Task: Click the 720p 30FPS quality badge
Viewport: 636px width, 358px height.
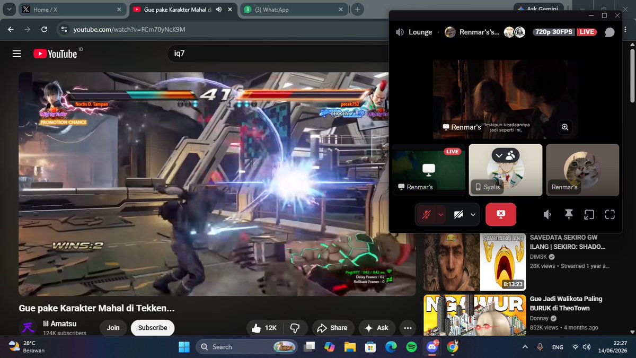Action: tap(554, 32)
